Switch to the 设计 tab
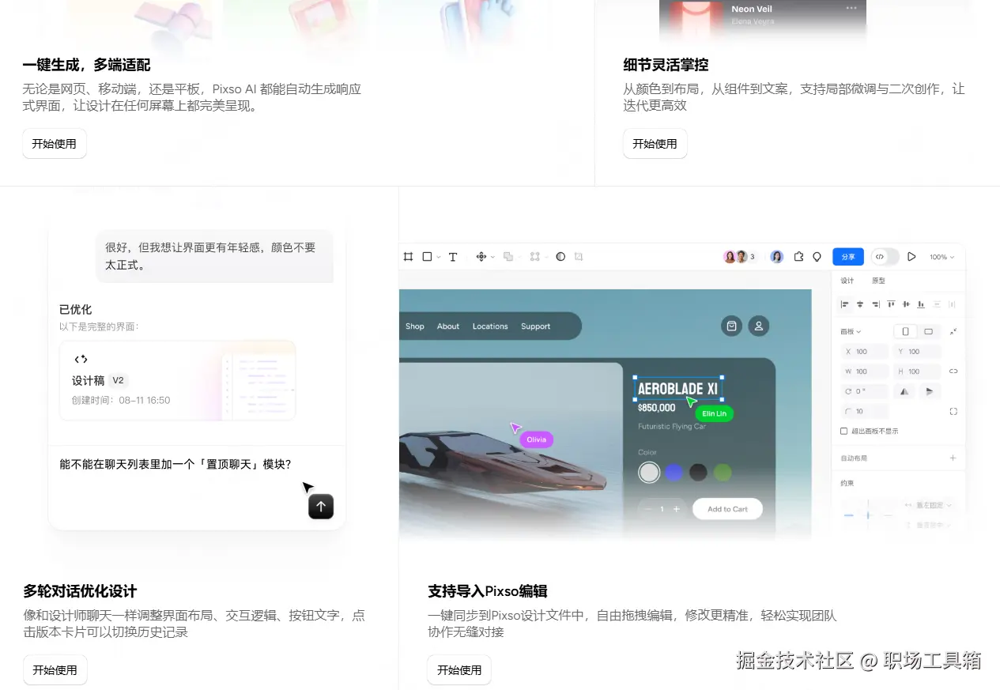Image resolution: width=1000 pixels, height=690 pixels. point(847,281)
